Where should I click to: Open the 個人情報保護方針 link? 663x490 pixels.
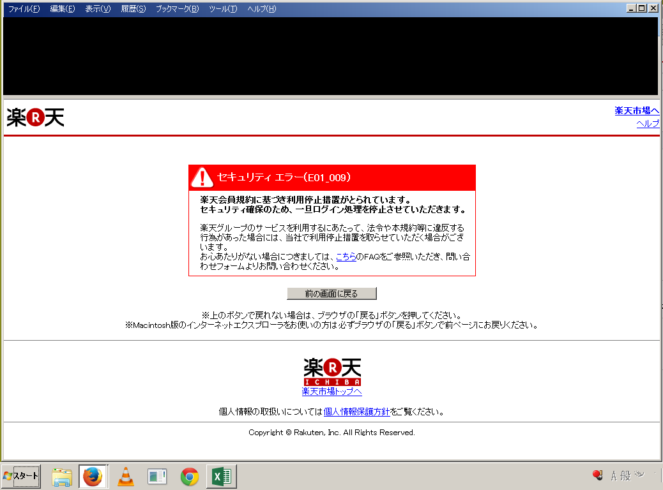(356, 412)
